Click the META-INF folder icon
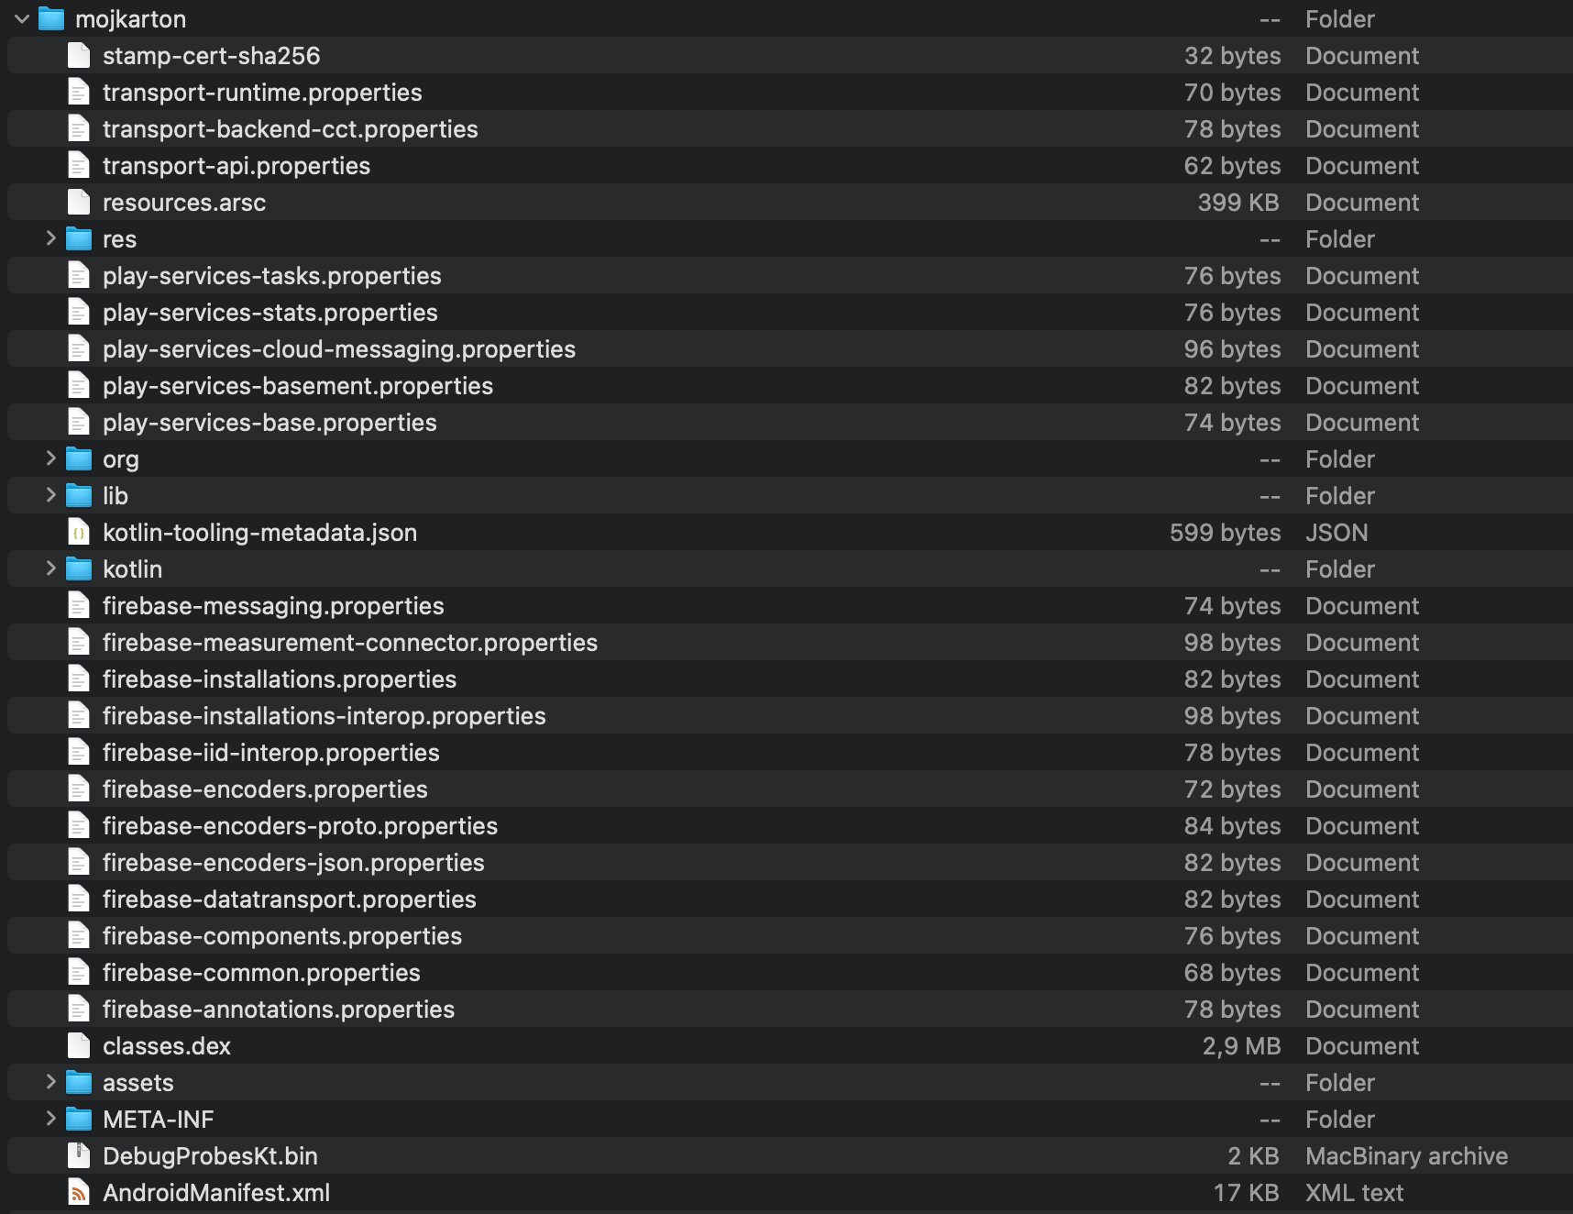1573x1214 pixels. pyautogui.click(x=79, y=1119)
